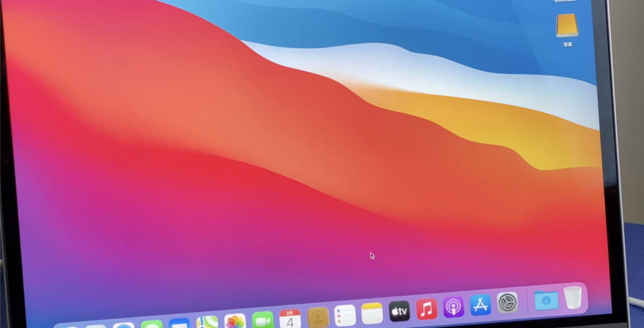Launch the Apple TV app
Image resolution: width=644 pixels, height=328 pixels.
pyautogui.click(x=399, y=311)
